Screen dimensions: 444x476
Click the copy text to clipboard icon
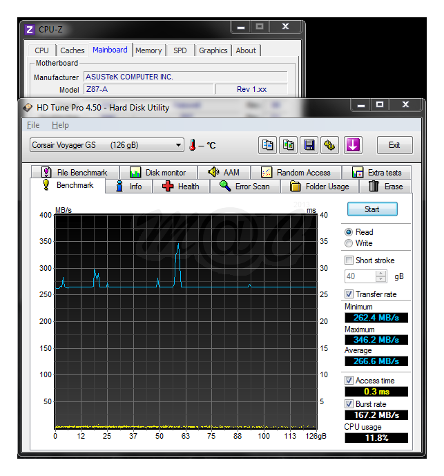(267, 145)
